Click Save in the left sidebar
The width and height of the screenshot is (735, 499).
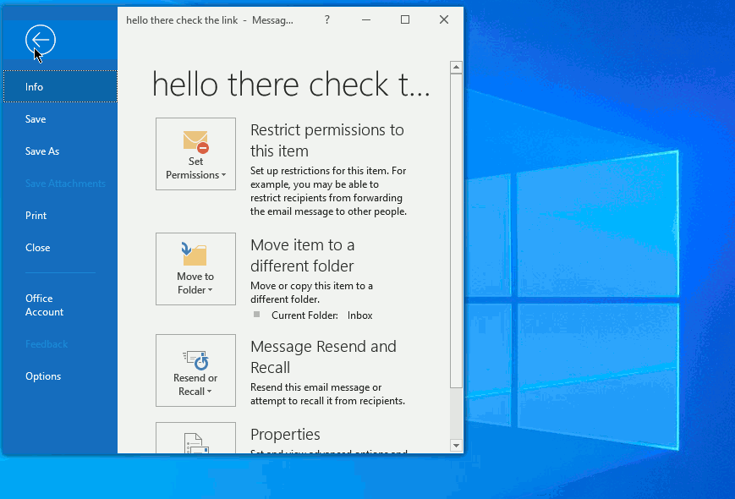point(35,118)
